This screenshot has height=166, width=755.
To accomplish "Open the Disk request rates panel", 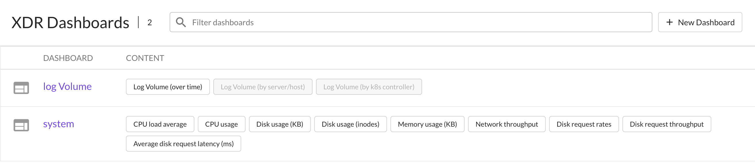I will (x=584, y=124).
